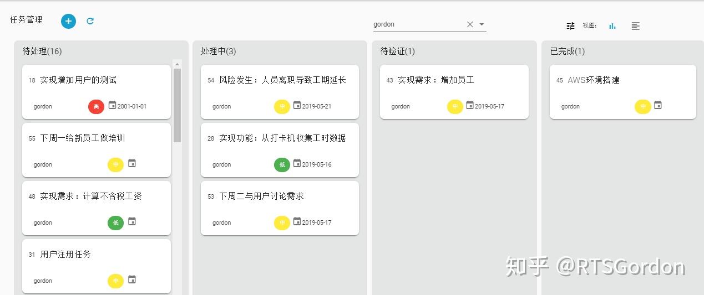Open calendar icon on task 55
This screenshot has height=295, width=704.
[x=132, y=163]
